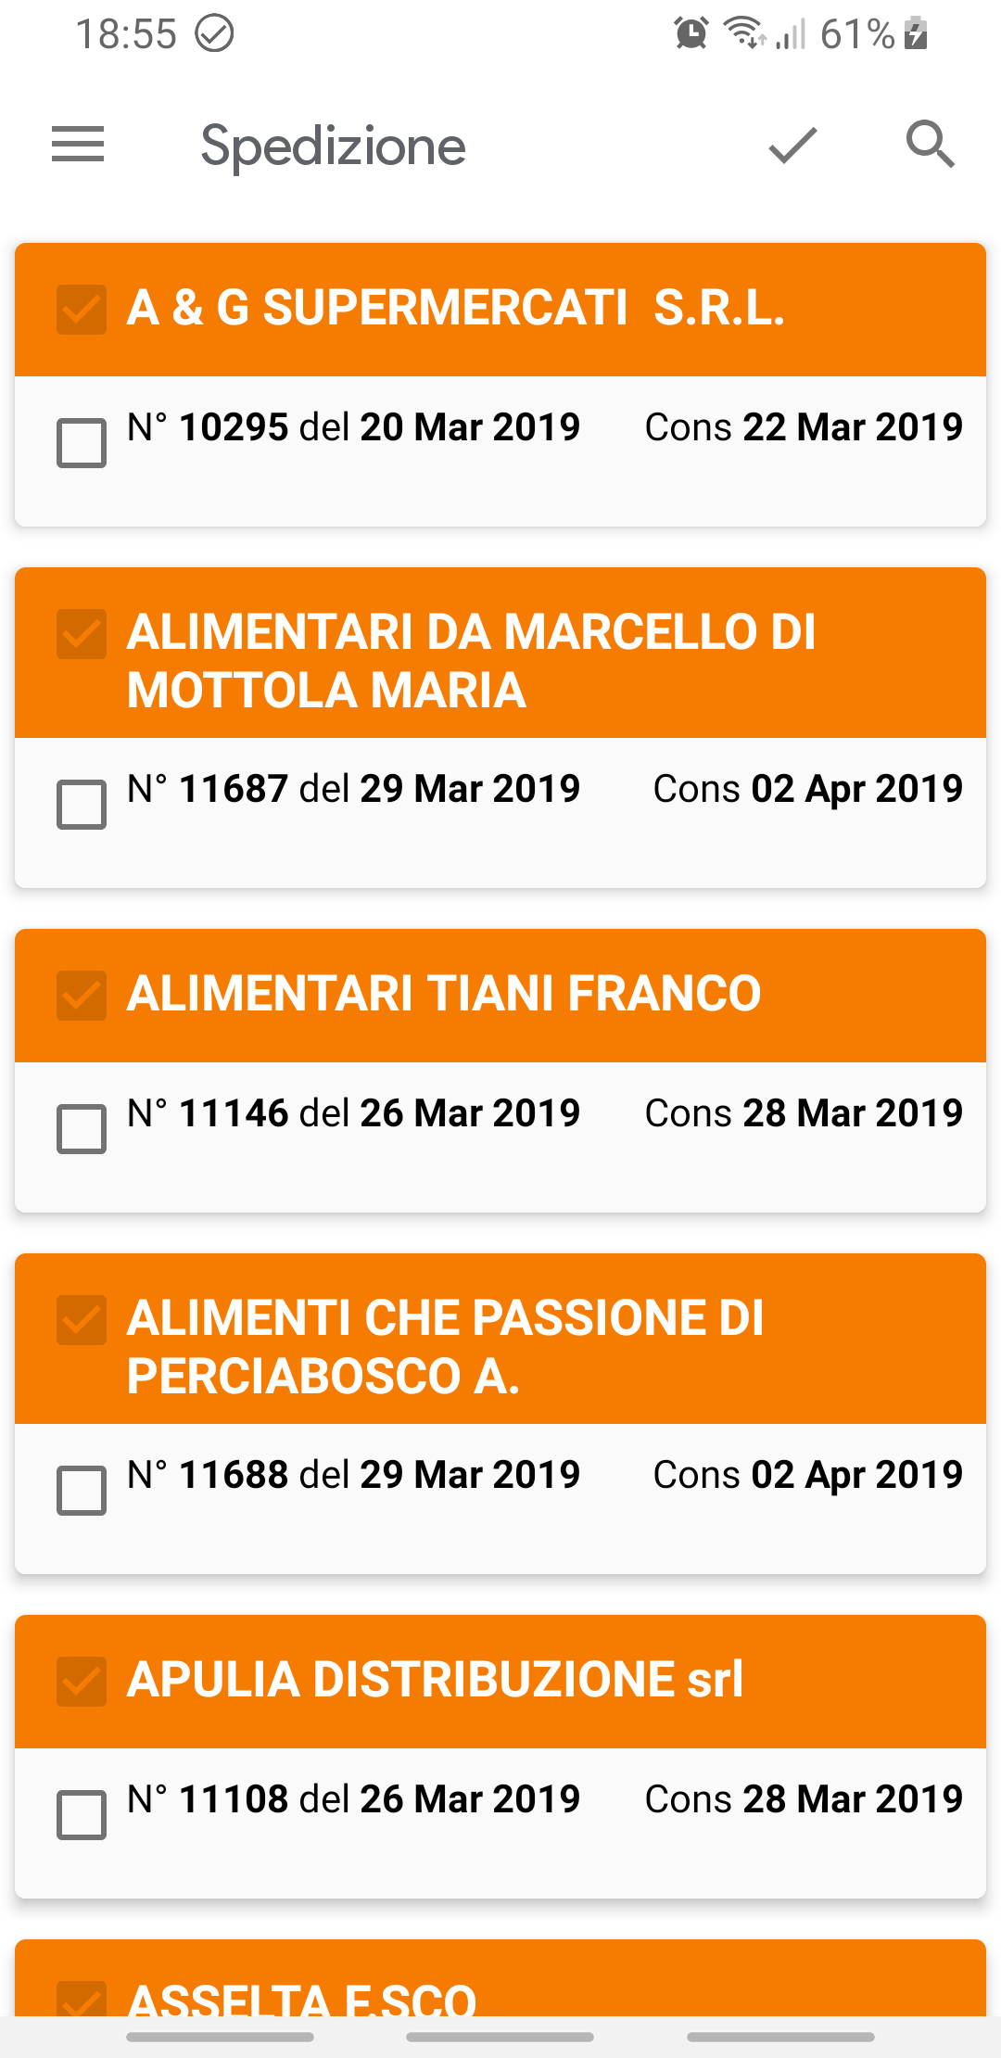Toggle partially visible ASSELTA F.SCO checkbox

(x=82, y=1999)
